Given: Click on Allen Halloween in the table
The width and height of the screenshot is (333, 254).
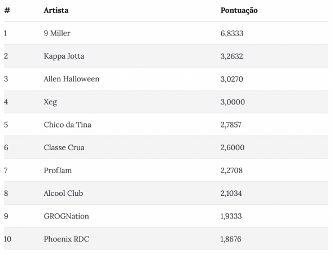Looking at the screenshot, I should click(72, 79).
